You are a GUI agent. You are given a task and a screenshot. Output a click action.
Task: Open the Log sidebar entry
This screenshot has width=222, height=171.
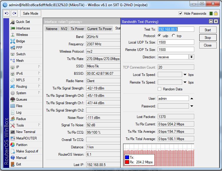(19, 112)
